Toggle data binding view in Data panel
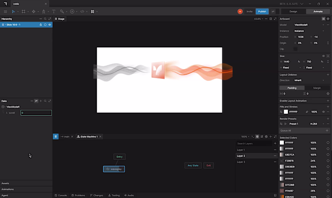Viewport: 332px width, 198px height. (x=36, y=101)
